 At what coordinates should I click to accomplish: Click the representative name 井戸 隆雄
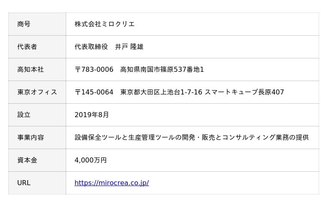(129, 47)
